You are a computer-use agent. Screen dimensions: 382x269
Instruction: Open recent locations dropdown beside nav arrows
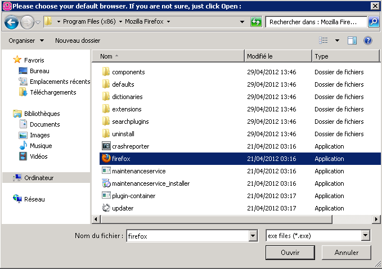tap(38, 22)
